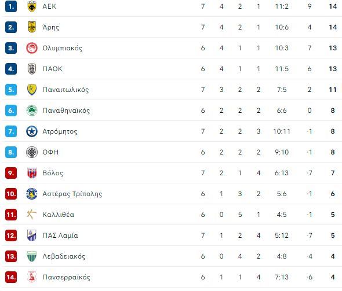342x291 pixels.
Task: Select the Βόλος club crest
Action: tap(32, 173)
